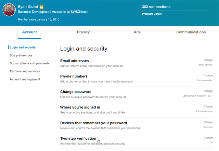
Task: Select Login and security in sidebar
Action: coord(23,47)
